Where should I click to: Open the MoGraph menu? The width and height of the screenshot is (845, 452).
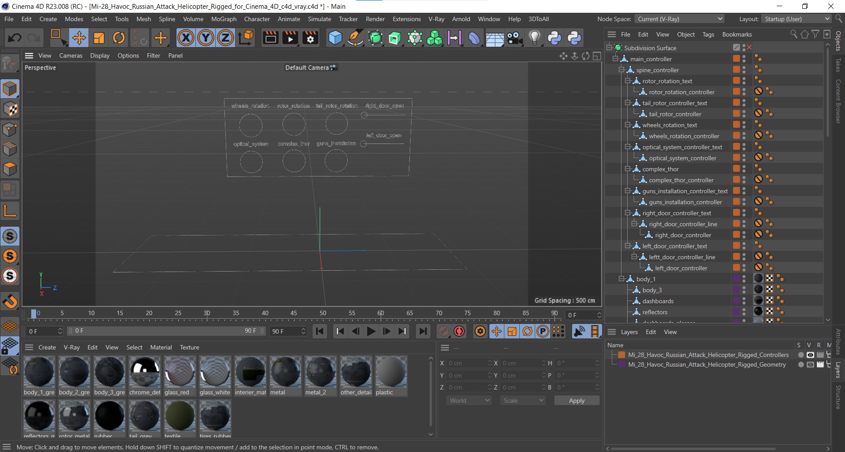pyautogui.click(x=224, y=19)
